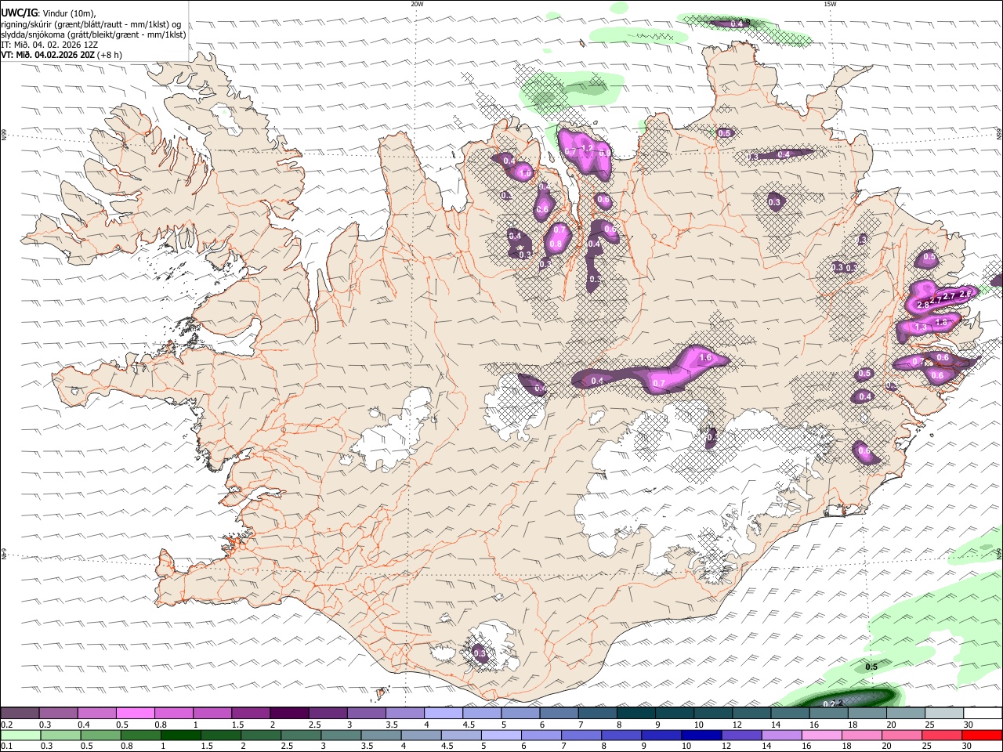Click the 20W longitude label
The width and height of the screenshot is (1003, 752).
pos(417,4)
